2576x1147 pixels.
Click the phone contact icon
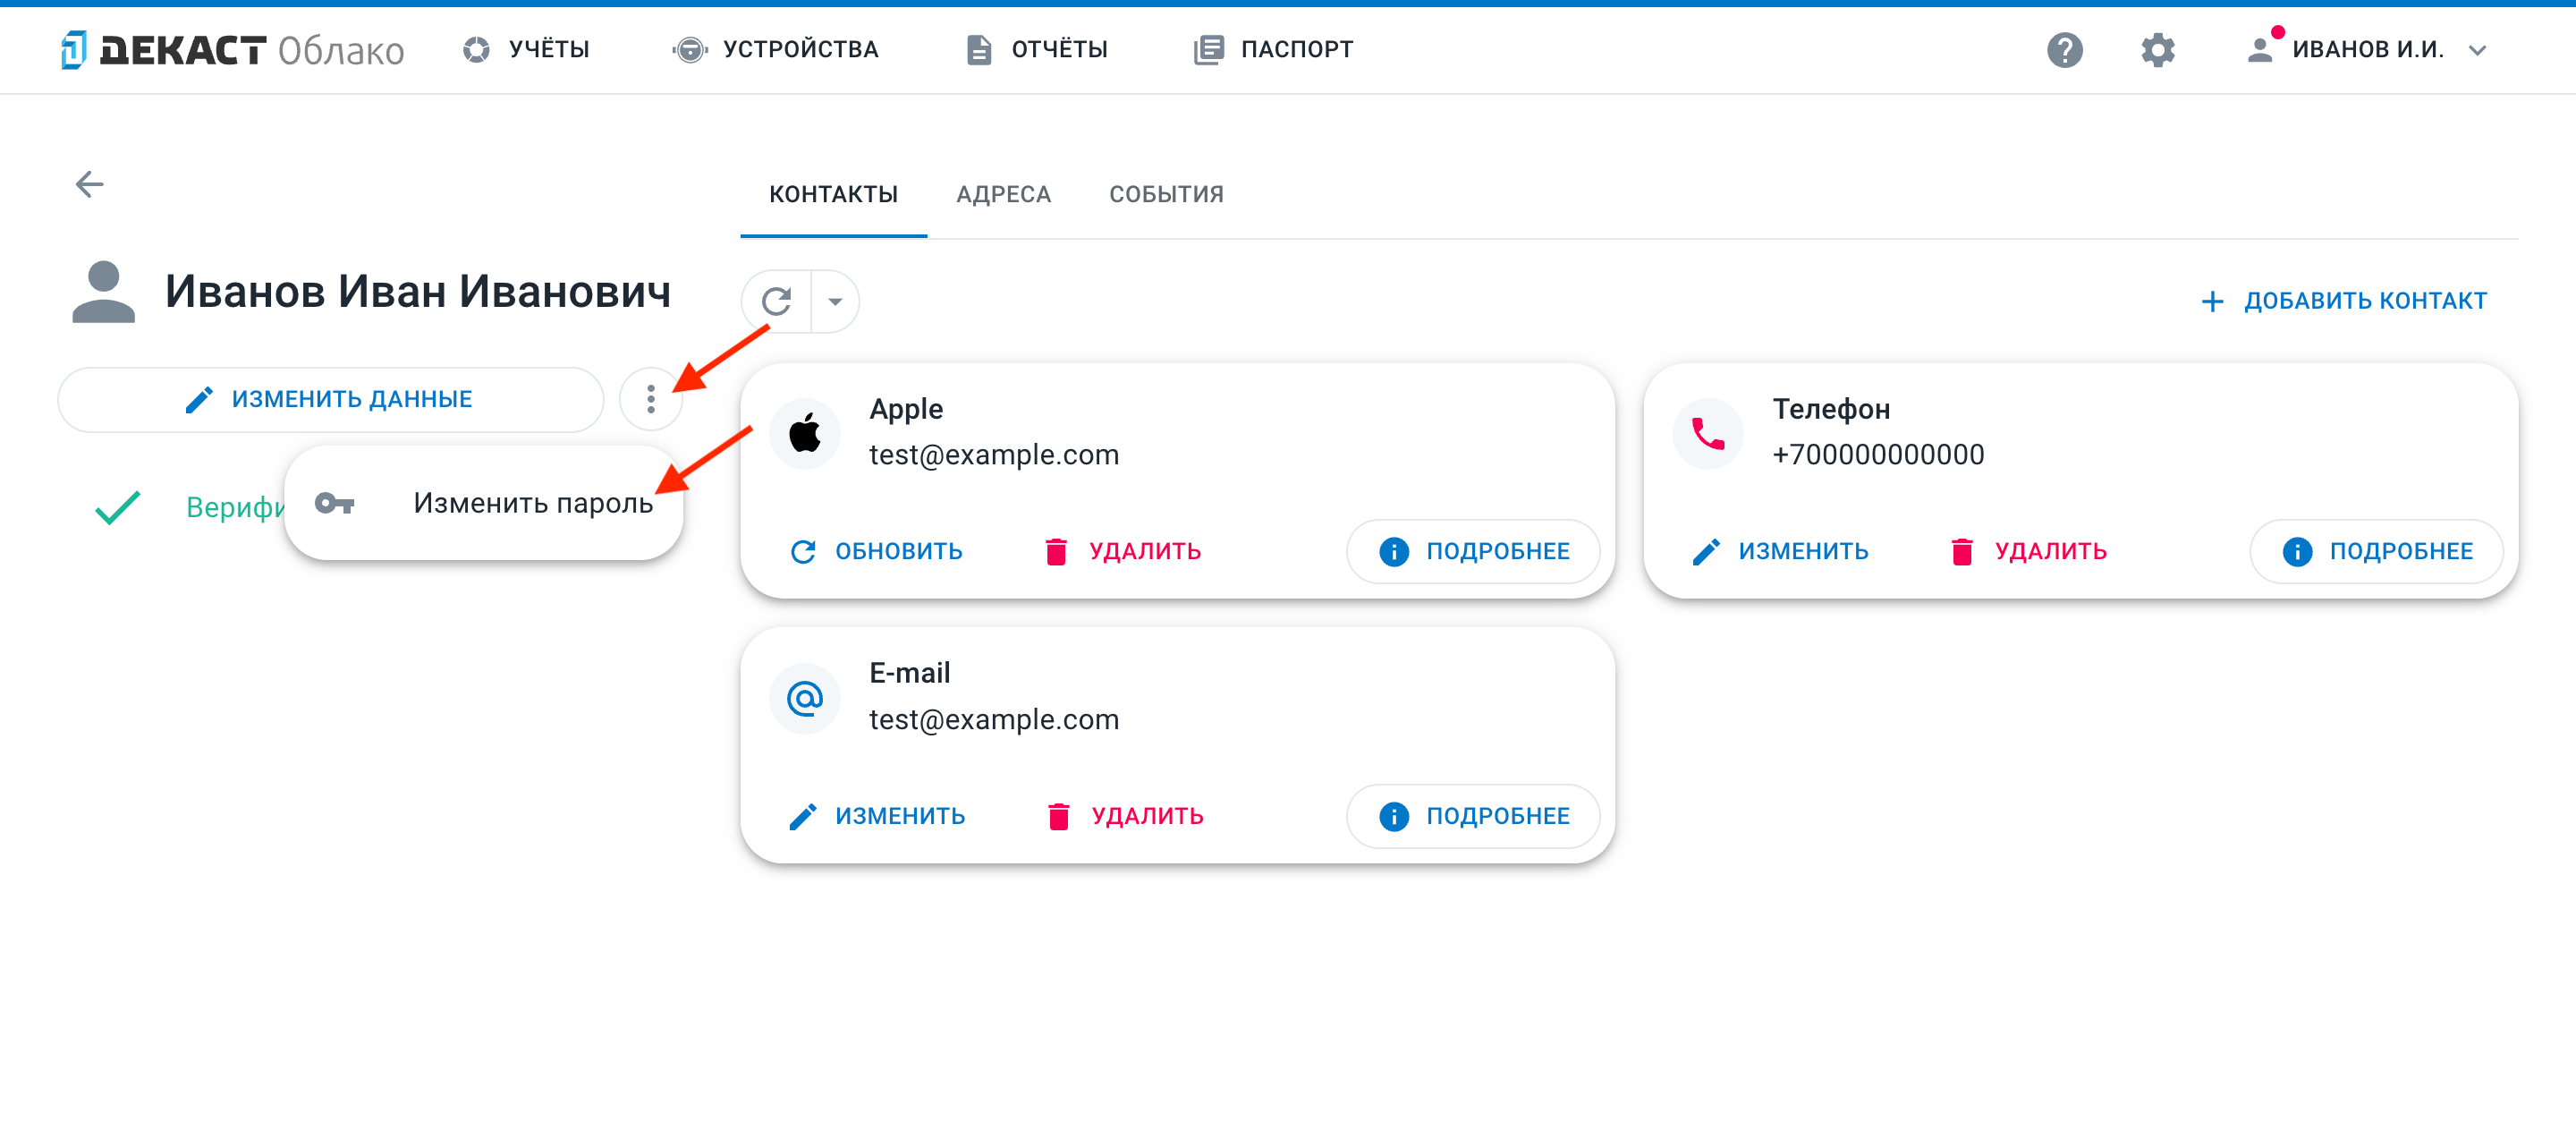(x=1708, y=433)
